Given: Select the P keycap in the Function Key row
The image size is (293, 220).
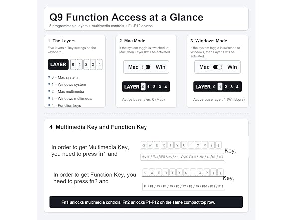Looking at the screenshot, I should 207,173.
